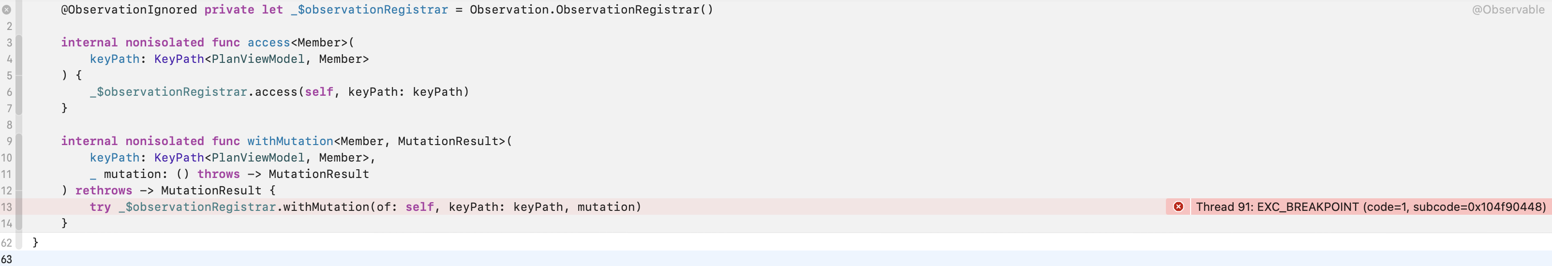The width and height of the screenshot is (1552, 266).
Task: Click the rethrows keyword
Action: point(104,190)
